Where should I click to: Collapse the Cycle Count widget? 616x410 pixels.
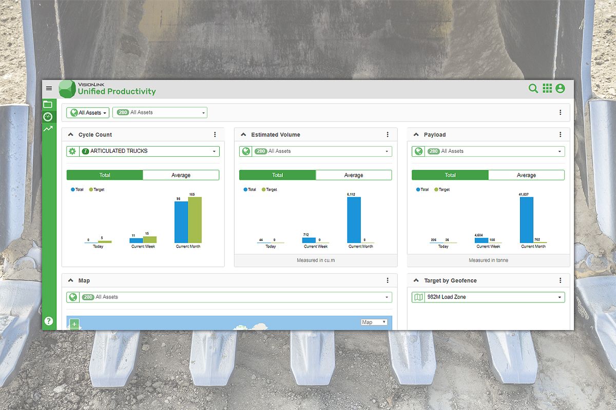tap(71, 135)
